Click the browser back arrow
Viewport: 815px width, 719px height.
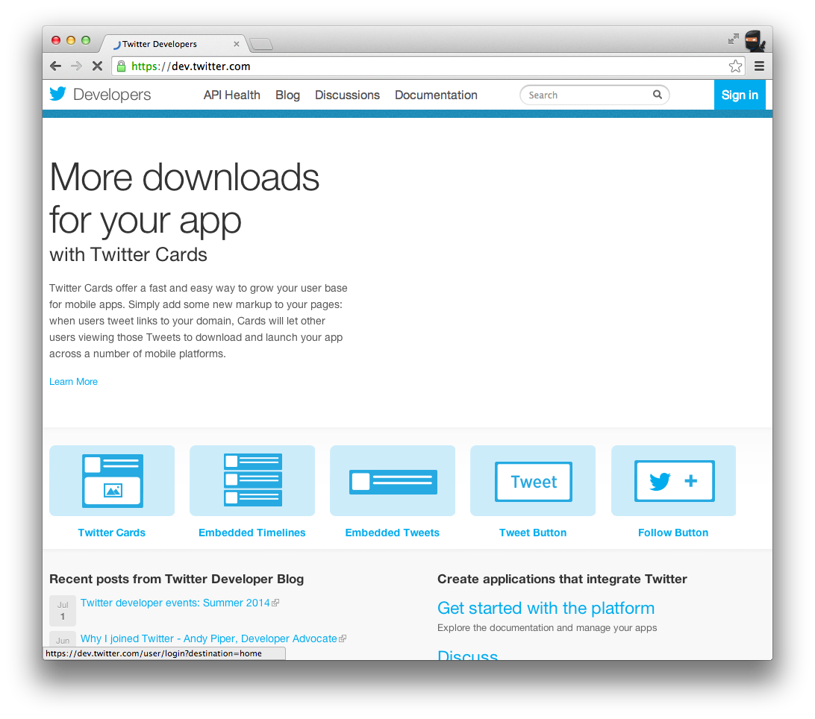56,66
